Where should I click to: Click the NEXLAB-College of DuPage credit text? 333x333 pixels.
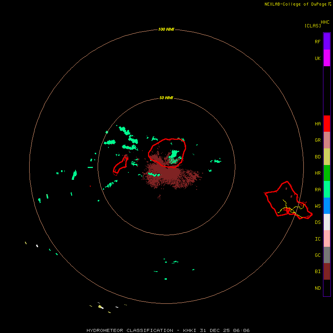point(295,4)
